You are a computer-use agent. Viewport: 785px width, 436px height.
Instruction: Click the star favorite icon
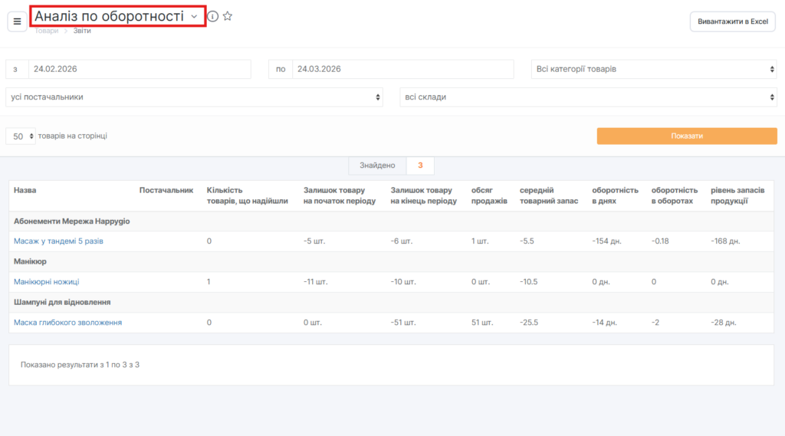(x=228, y=16)
